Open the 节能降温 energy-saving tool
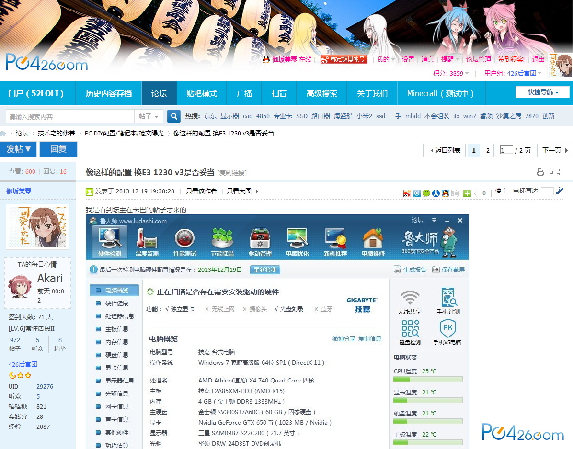 [x=222, y=242]
